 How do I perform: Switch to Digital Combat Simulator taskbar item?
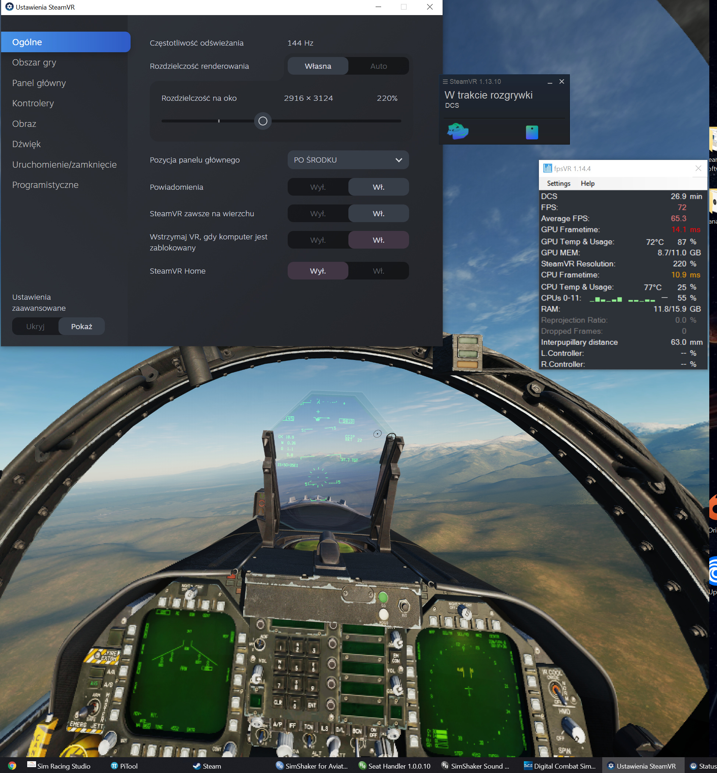(560, 766)
